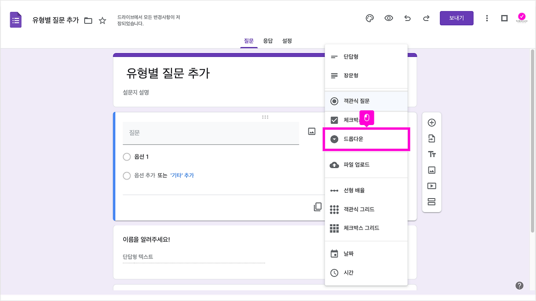The height and width of the screenshot is (301, 536).
Task: Click the image icon beside the question field
Action: pos(312,131)
